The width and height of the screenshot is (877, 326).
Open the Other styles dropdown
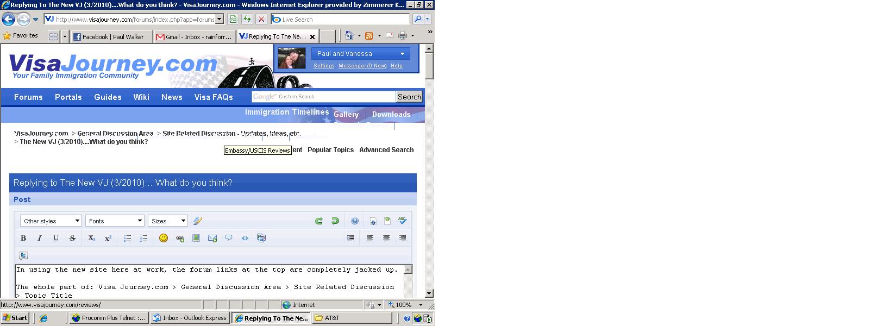[51, 221]
